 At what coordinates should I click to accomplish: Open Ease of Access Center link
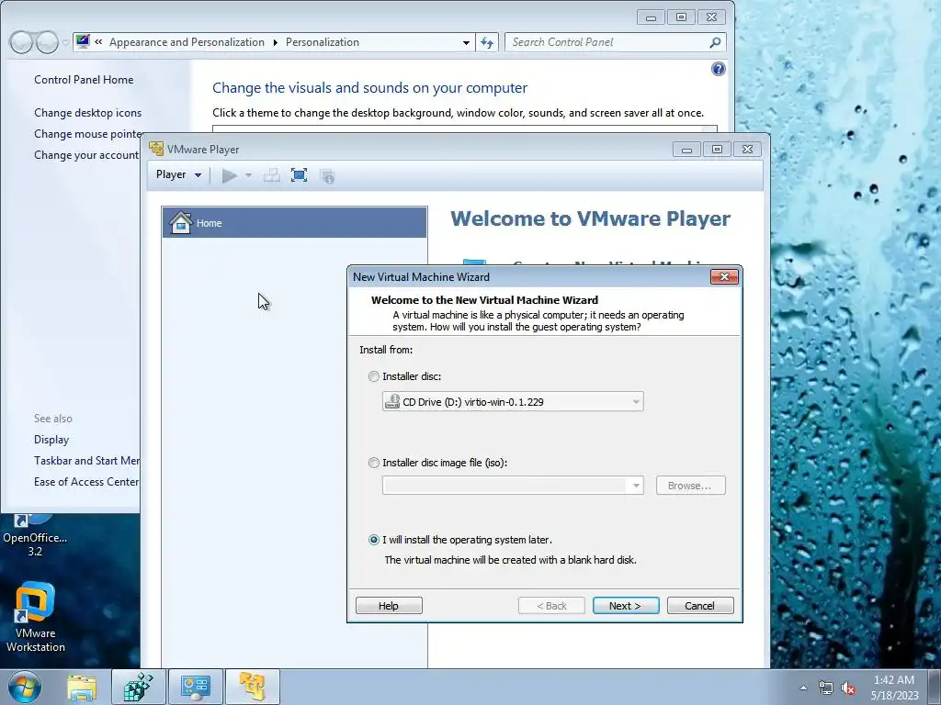pyautogui.click(x=86, y=482)
